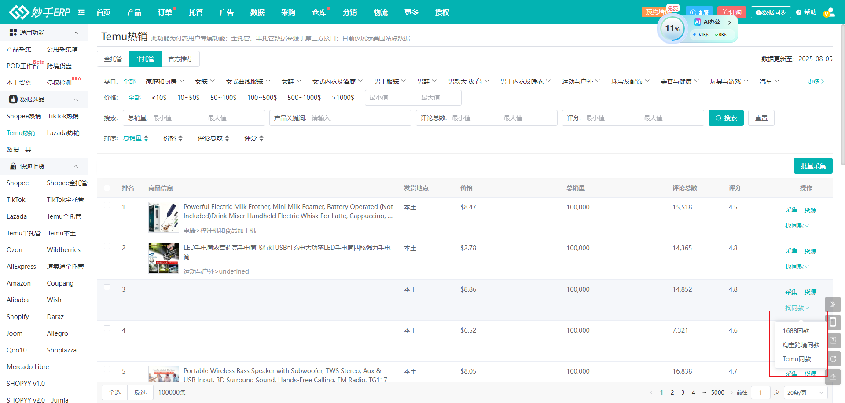This screenshot has width=845, height=403.
Task: Click the 通用功能 grid icon
Action: coord(13,33)
